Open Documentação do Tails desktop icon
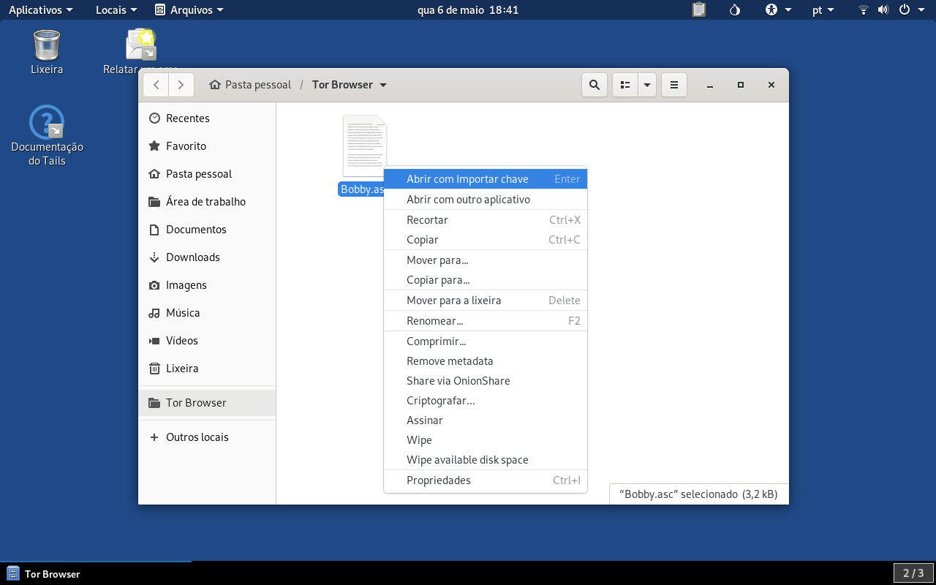The width and height of the screenshot is (936, 585). click(47, 135)
